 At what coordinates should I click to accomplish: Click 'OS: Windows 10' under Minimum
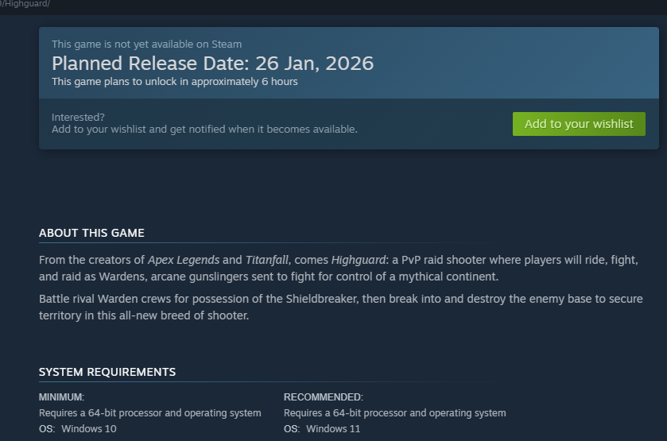78,428
